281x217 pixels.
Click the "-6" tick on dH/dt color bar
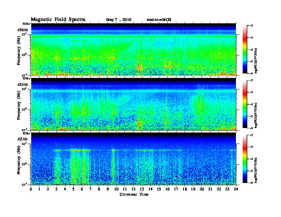coord(251,73)
